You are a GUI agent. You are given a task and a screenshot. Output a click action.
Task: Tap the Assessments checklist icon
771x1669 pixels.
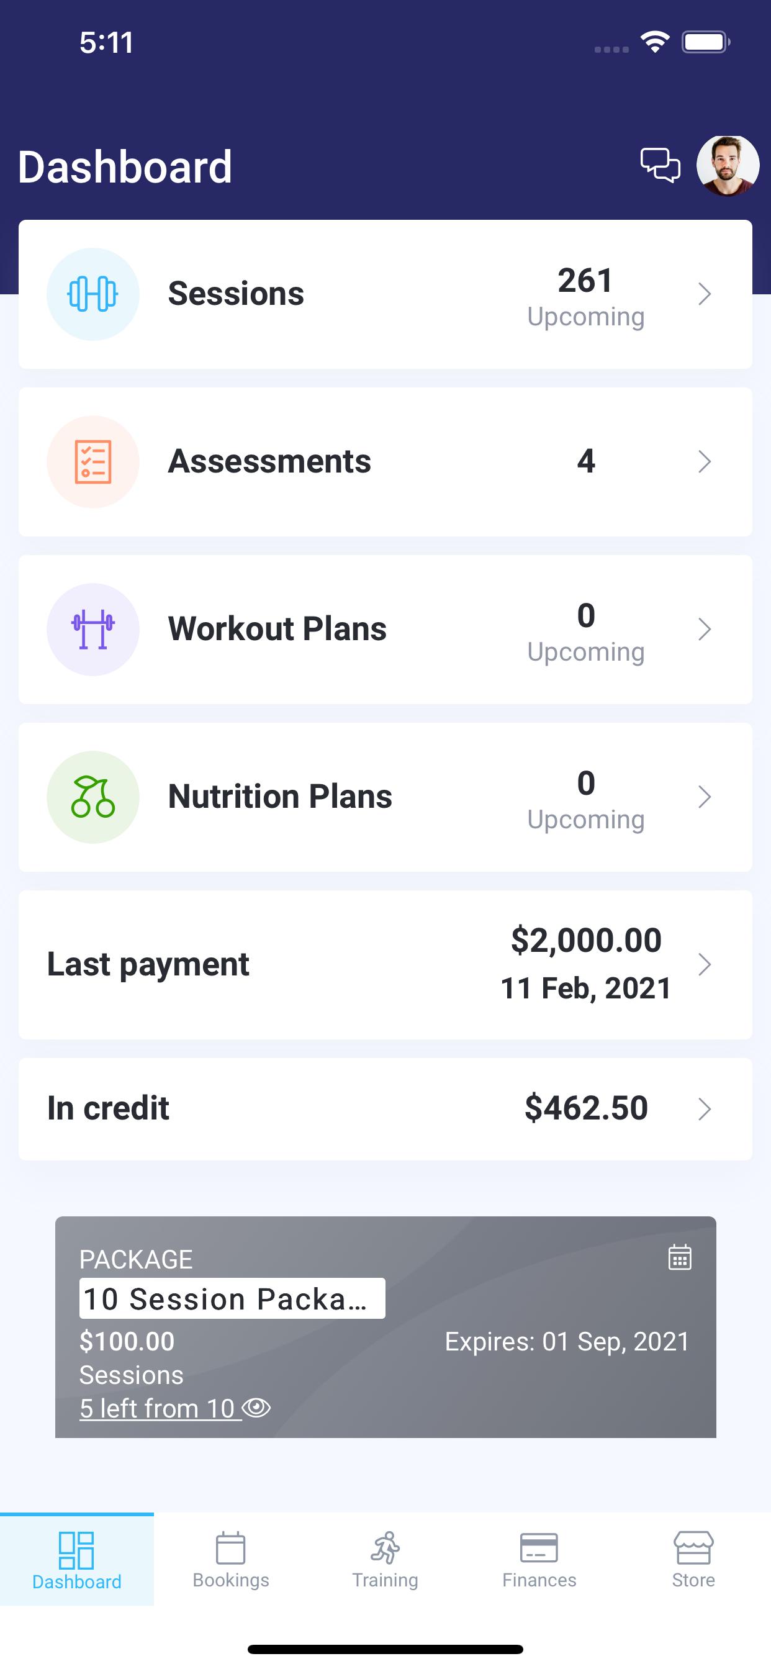pyautogui.click(x=92, y=462)
